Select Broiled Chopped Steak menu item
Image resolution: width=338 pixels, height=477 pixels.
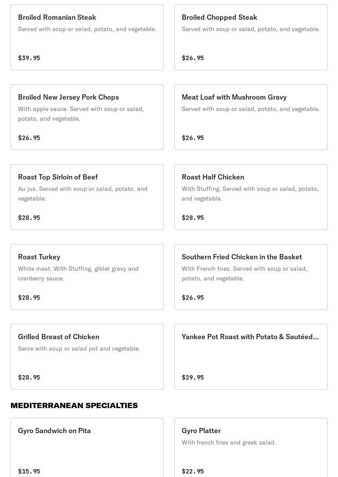tap(251, 37)
